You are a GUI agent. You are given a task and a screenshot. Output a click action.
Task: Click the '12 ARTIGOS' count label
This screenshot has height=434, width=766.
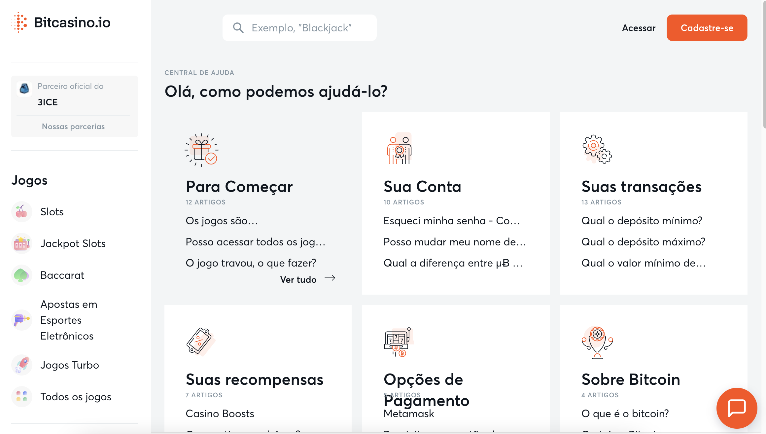pos(205,202)
